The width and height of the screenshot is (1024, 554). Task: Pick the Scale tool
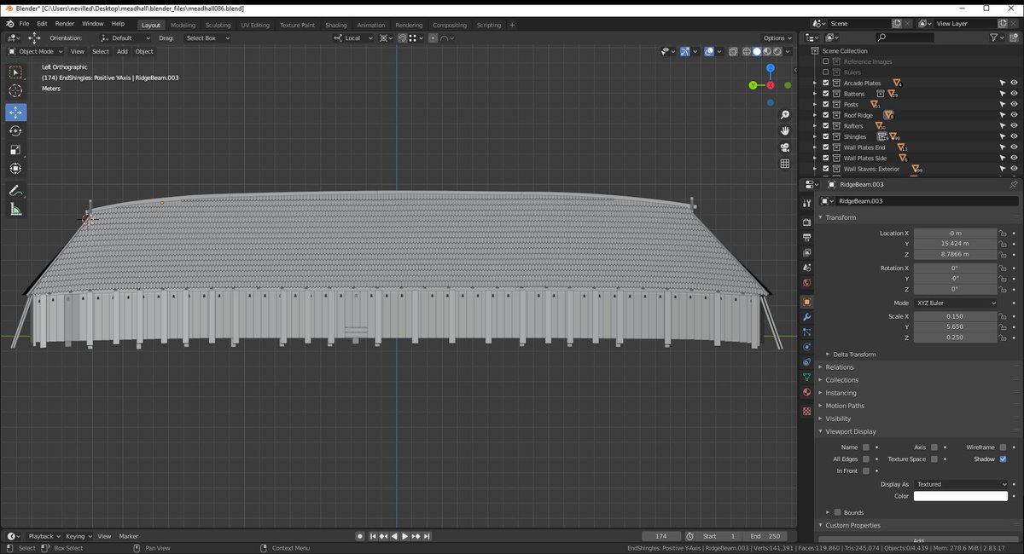coord(15,150)
